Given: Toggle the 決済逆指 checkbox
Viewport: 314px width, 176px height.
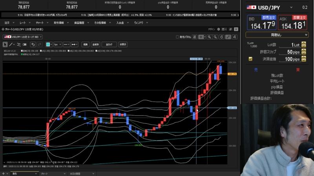Looking at the screenshot, I should coord(250,59).
